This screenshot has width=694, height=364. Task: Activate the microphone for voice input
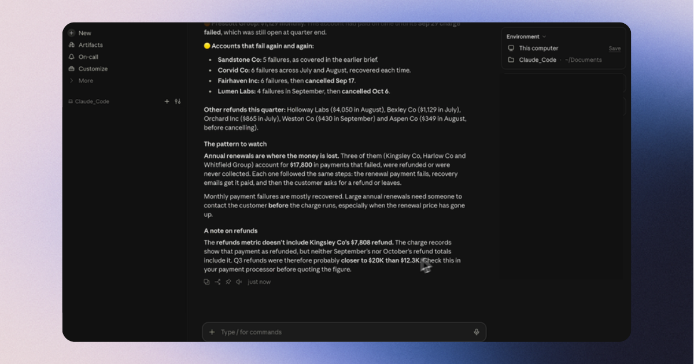point(477,332)
